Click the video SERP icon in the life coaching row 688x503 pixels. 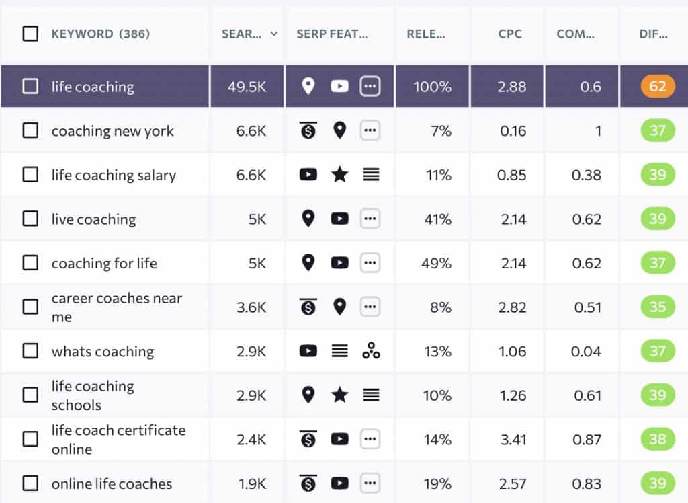[x=339, y=86]
